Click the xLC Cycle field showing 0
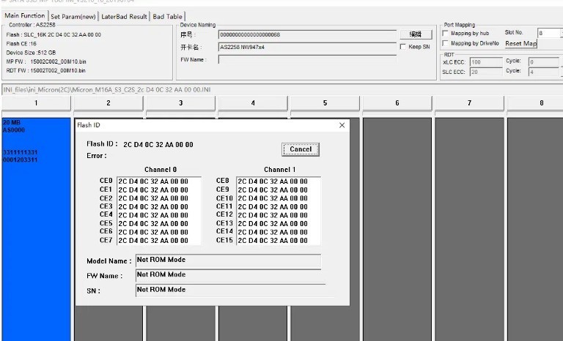This screenshot has height=341, width=563. (x=544, y=62)
